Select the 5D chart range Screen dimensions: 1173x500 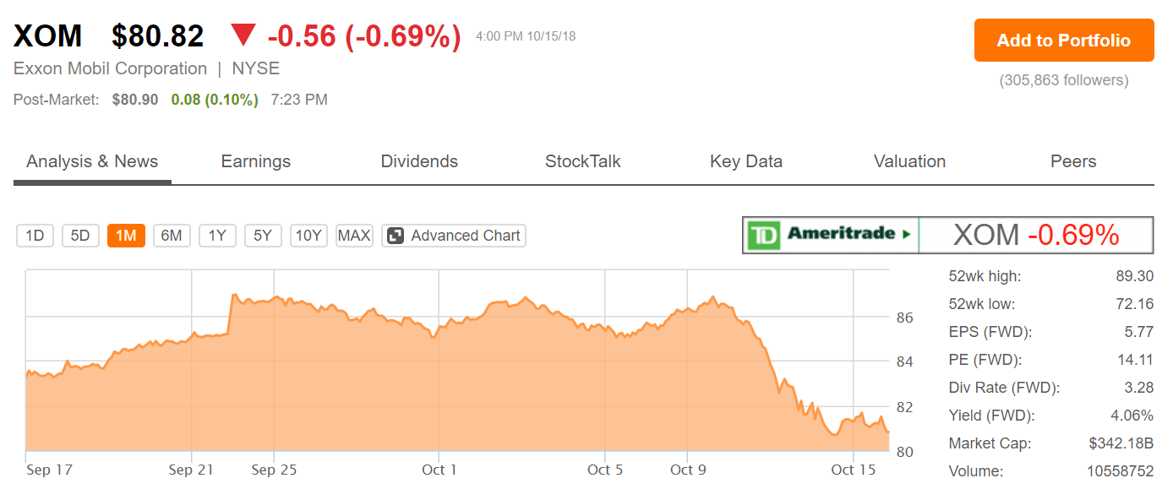tap(80, 236)
